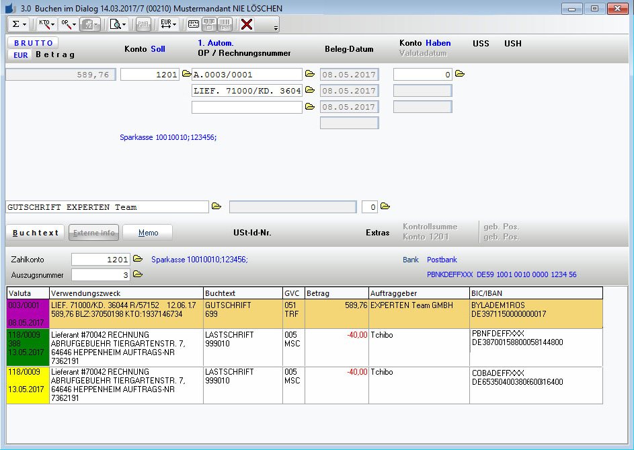Image resolution: width=634 pixels, height=450 pixels.
Task: Click the empty third OP number field
Action: point(247,107)
